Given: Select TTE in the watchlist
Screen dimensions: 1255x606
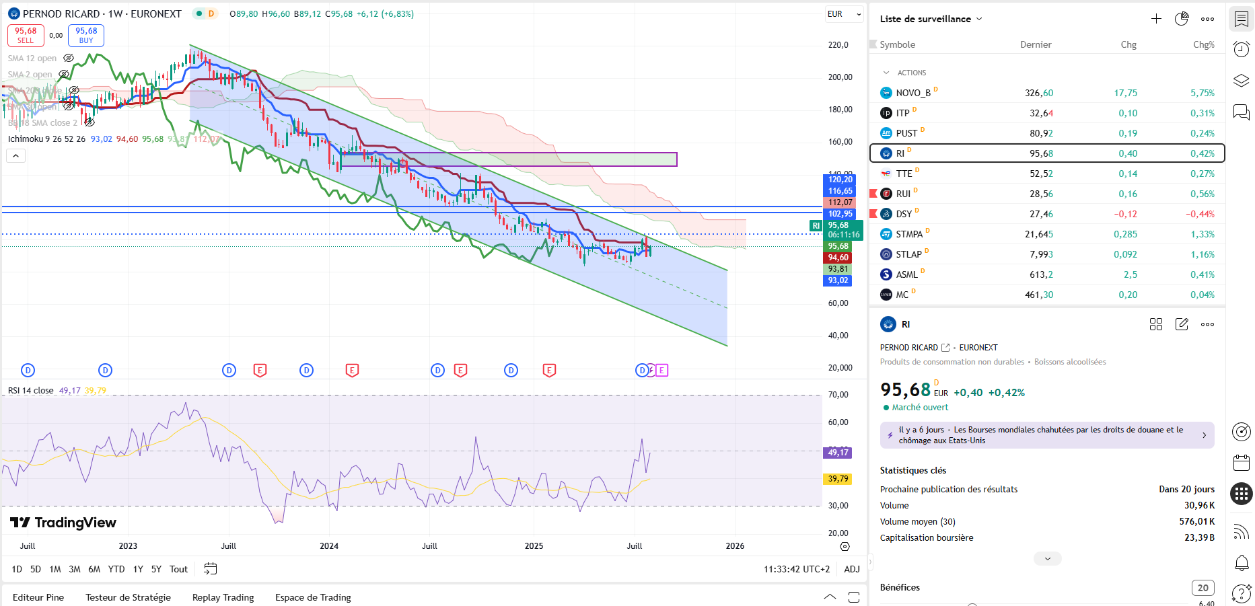Looking at the screenshot, I should 1047,174.
